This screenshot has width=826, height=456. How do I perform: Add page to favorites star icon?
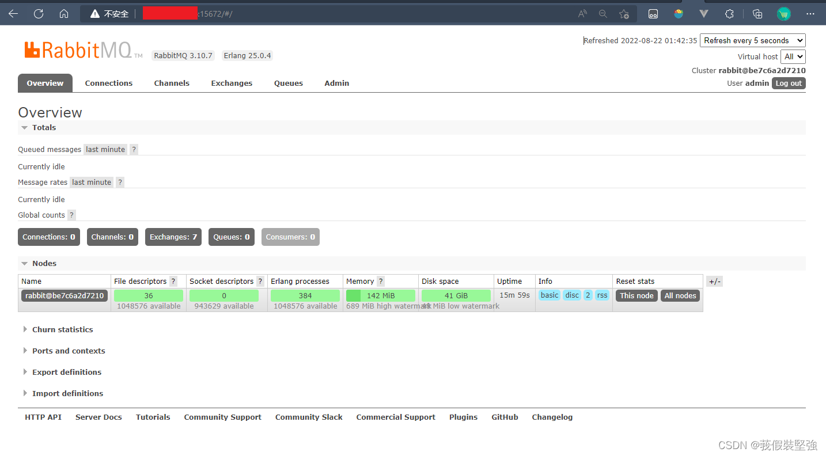[624, 14]
